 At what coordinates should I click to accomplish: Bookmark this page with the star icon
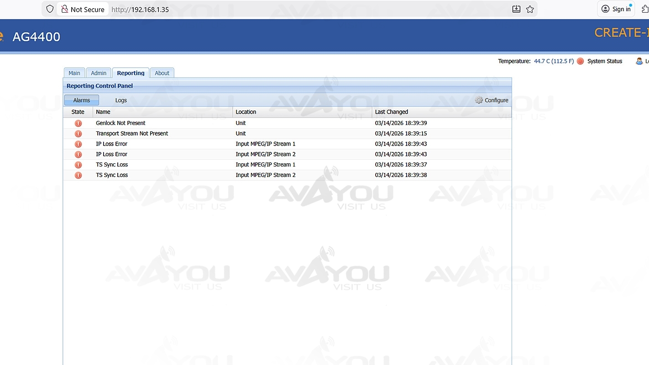pyautogui.click(x=530, y=9)
